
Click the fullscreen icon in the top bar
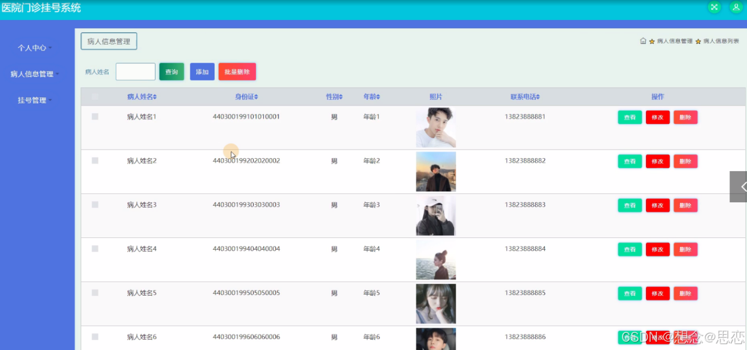click(x=714, y=8)
